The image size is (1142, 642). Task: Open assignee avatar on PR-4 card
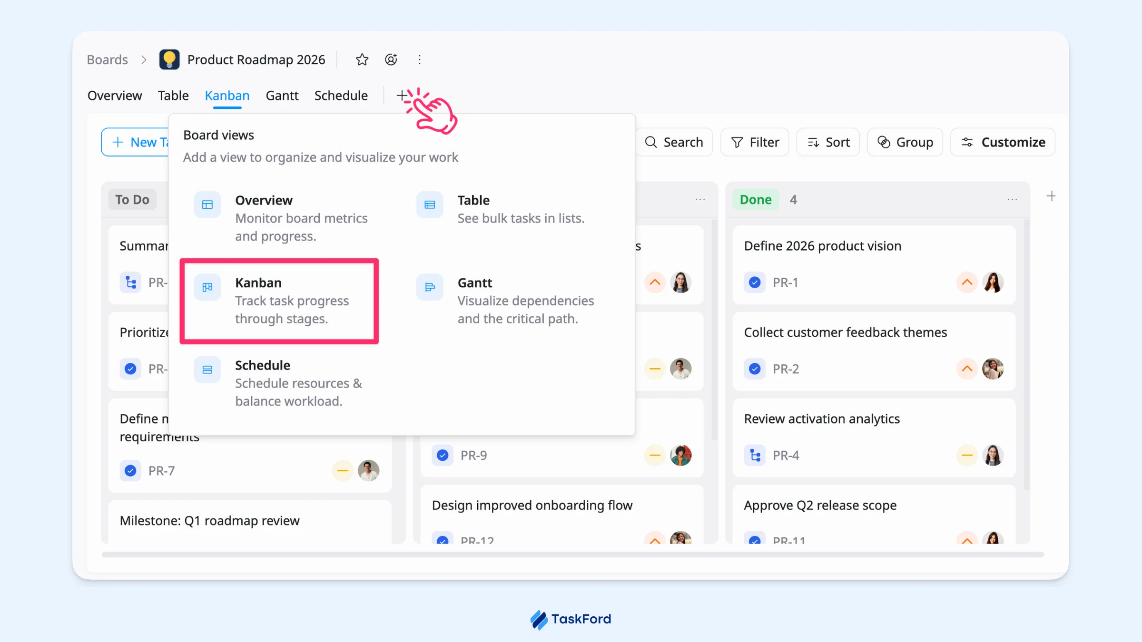tap(993, 455)
